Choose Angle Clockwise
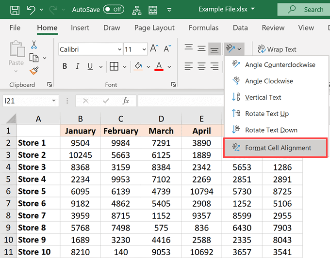Screen dimensions: 330x258 (276, 81)
